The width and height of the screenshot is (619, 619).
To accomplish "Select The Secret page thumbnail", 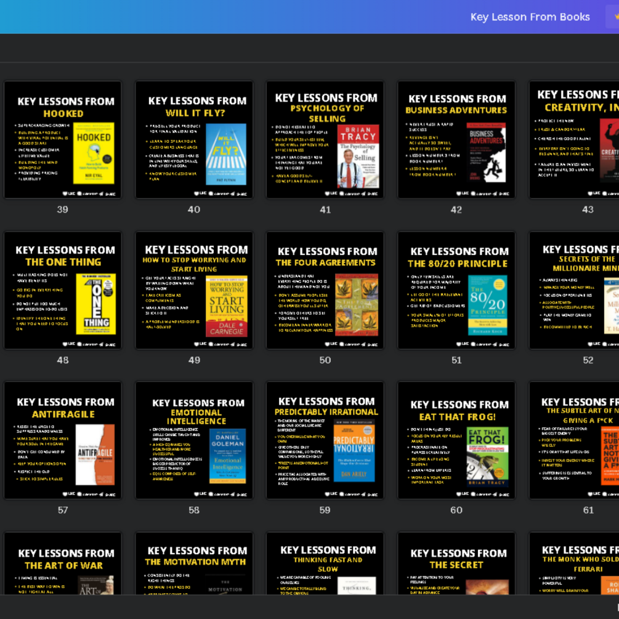I will 456,564.
